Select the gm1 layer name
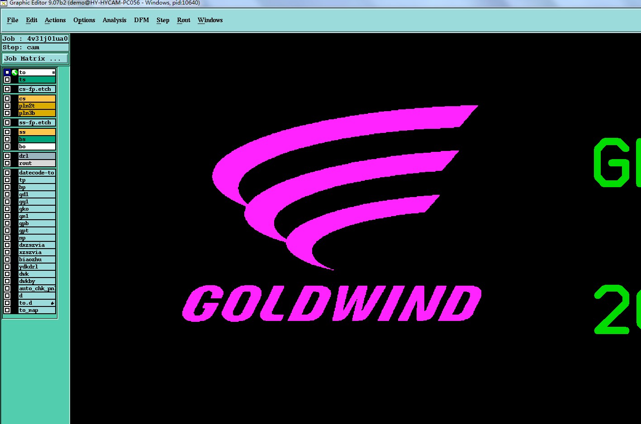The image size is (641, 424). click(x=37, y=216)
